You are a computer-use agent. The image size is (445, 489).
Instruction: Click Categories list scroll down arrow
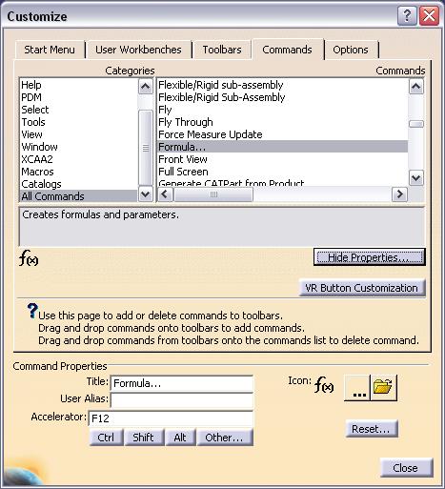click(146, 194)
